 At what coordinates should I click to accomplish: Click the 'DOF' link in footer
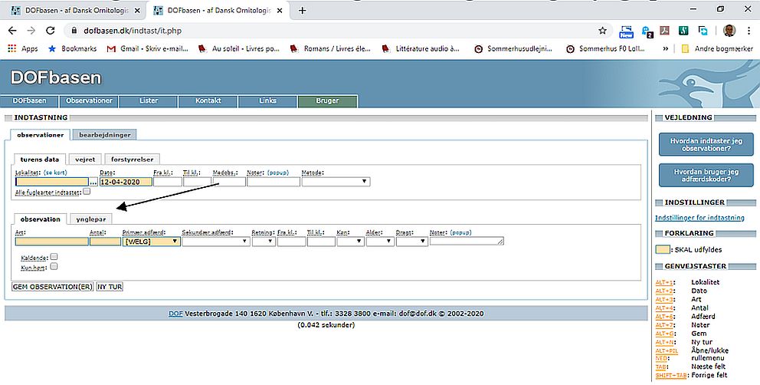(175, 314)
